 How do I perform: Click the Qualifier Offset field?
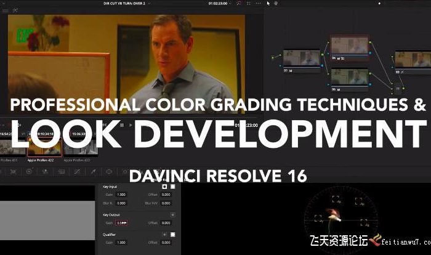pyautogui.click(x=166, y=243)
